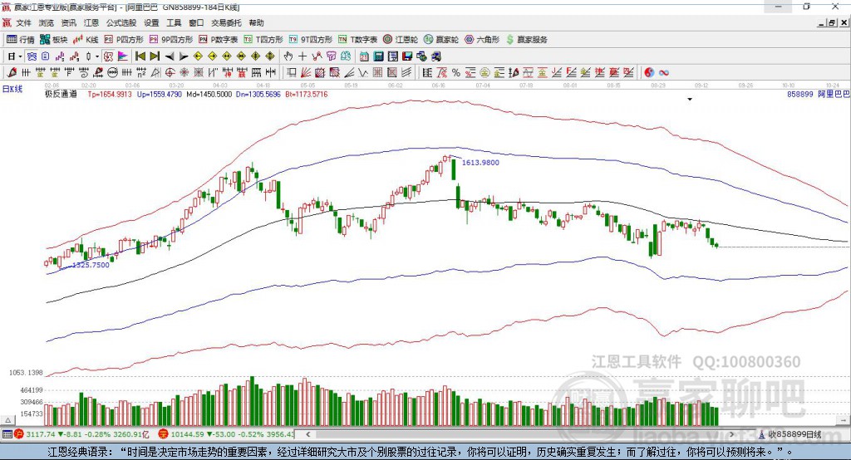This screenshot has width=851, height=460.
Task: Select the red pen drawing tool
Action: tap(12, 72)
